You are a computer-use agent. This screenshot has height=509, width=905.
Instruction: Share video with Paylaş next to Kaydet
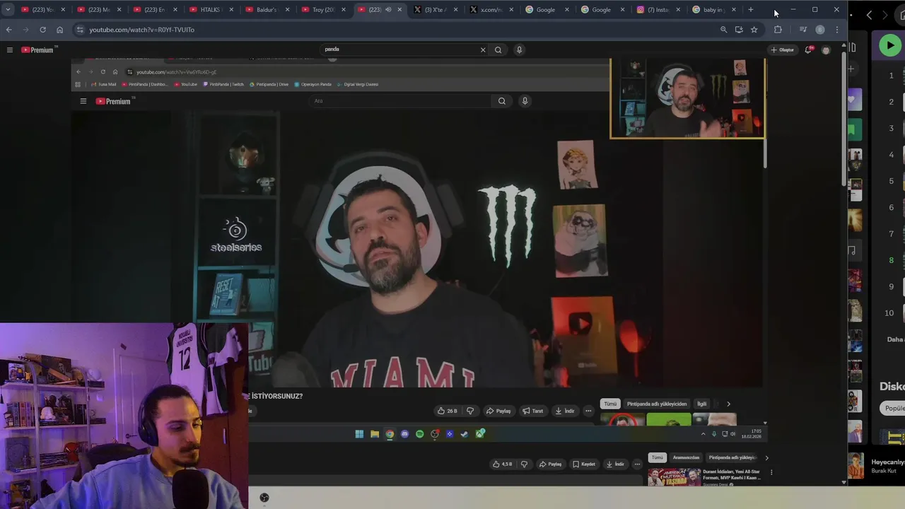coord(549,464)
